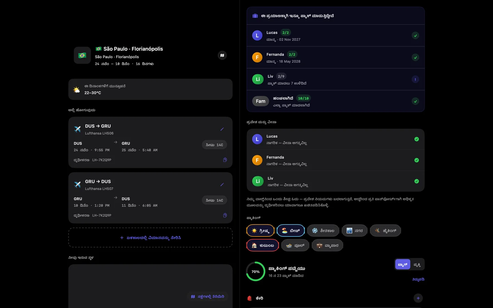This screenshot has height=308, width=493.
Task: Click the plus button in the ಕೇರಿ section
Action: click(x=418, y=298)
